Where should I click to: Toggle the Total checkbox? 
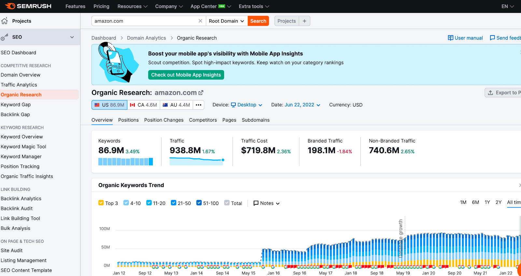click(227, 203)
